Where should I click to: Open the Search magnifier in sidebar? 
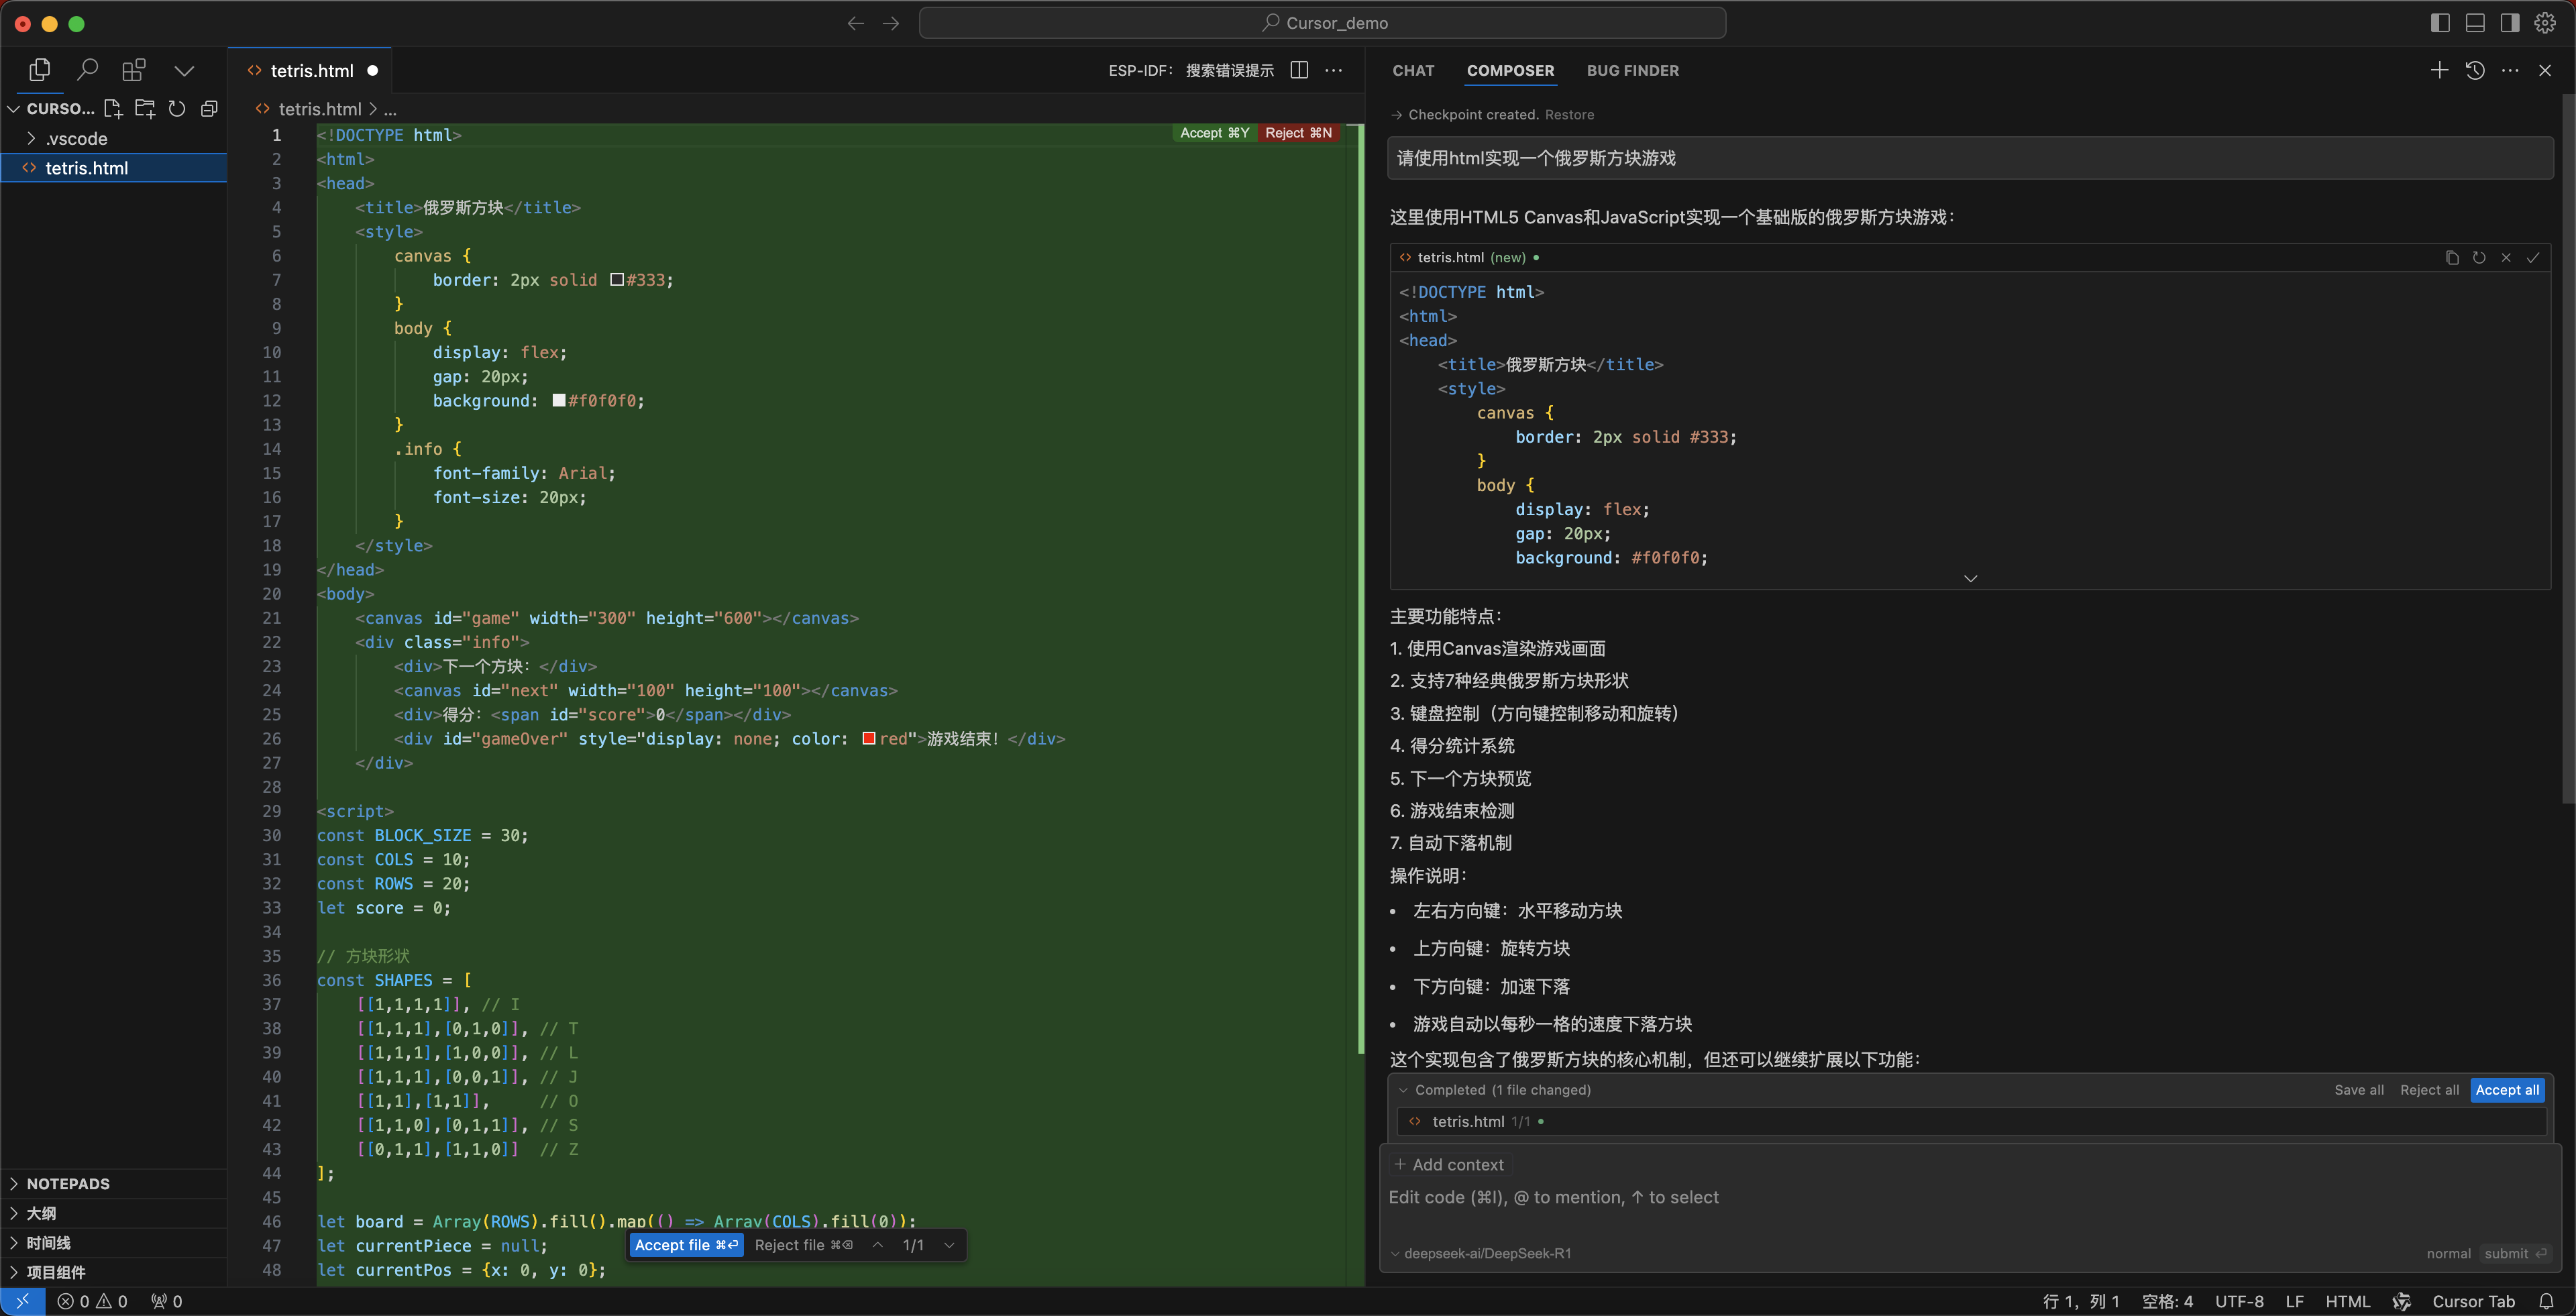[x=88, y=70]
